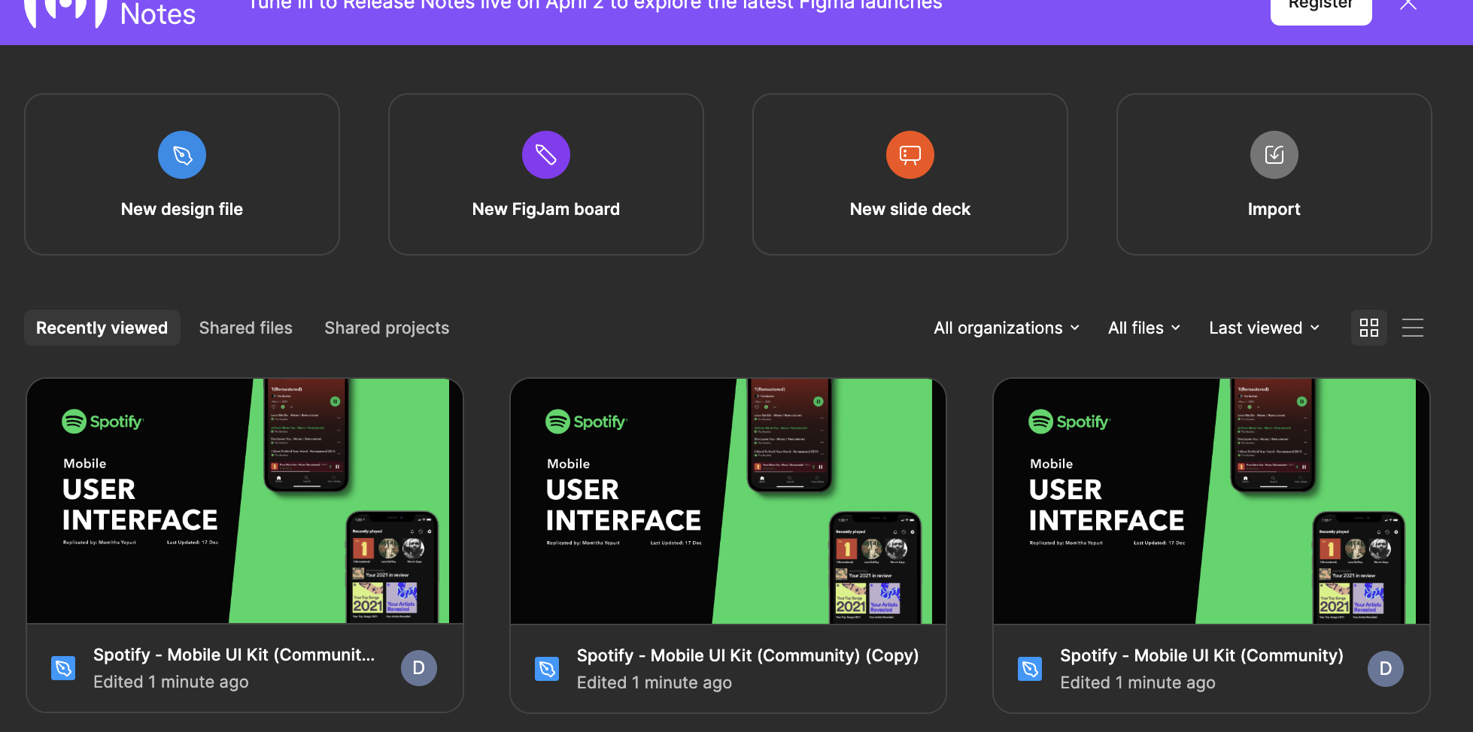The image size is (1473, 732).
Task: Open the Last viewed sort dropdown
Action: point(1265,328)
